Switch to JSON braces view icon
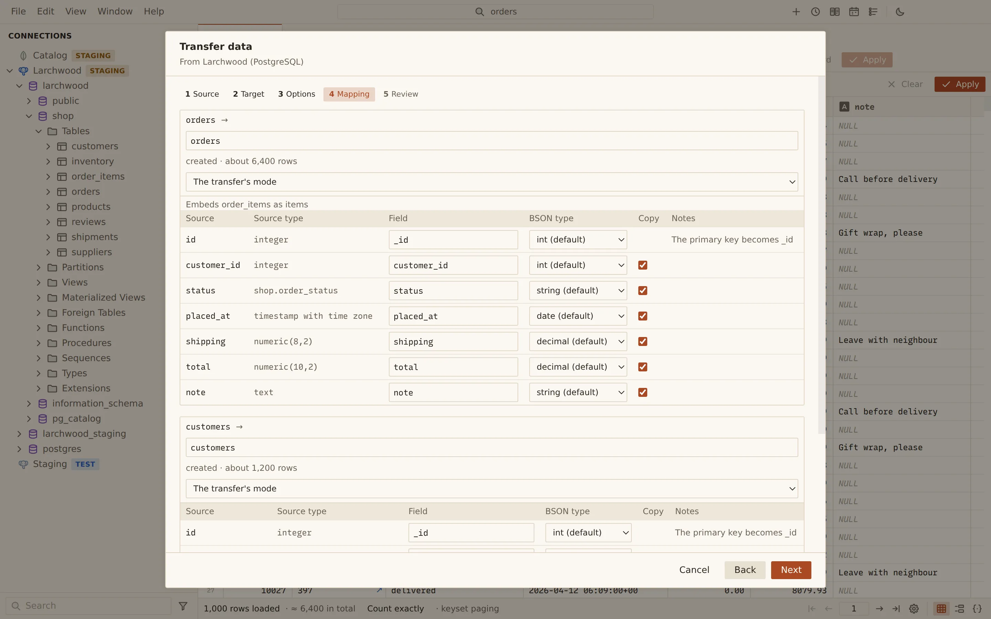The height and width of the screenshot is (619, 991). pyautogui.click(x=977, y=609)
